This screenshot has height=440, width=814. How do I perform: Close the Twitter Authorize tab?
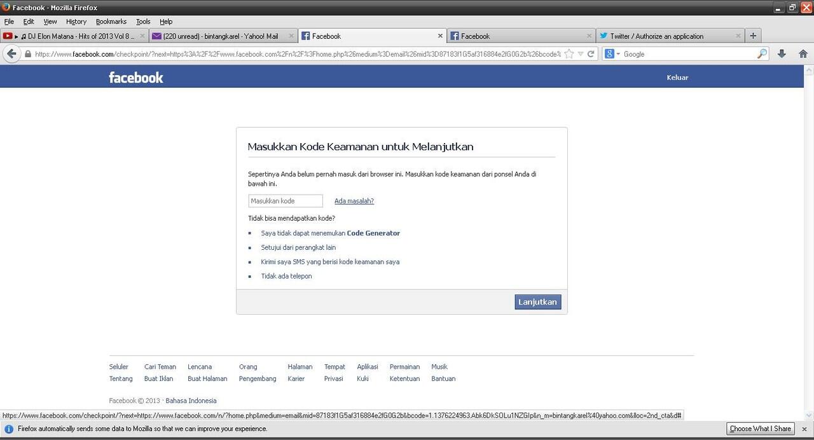pos(738,36)
